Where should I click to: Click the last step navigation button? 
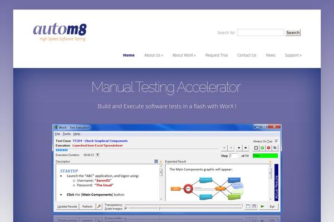245,148
